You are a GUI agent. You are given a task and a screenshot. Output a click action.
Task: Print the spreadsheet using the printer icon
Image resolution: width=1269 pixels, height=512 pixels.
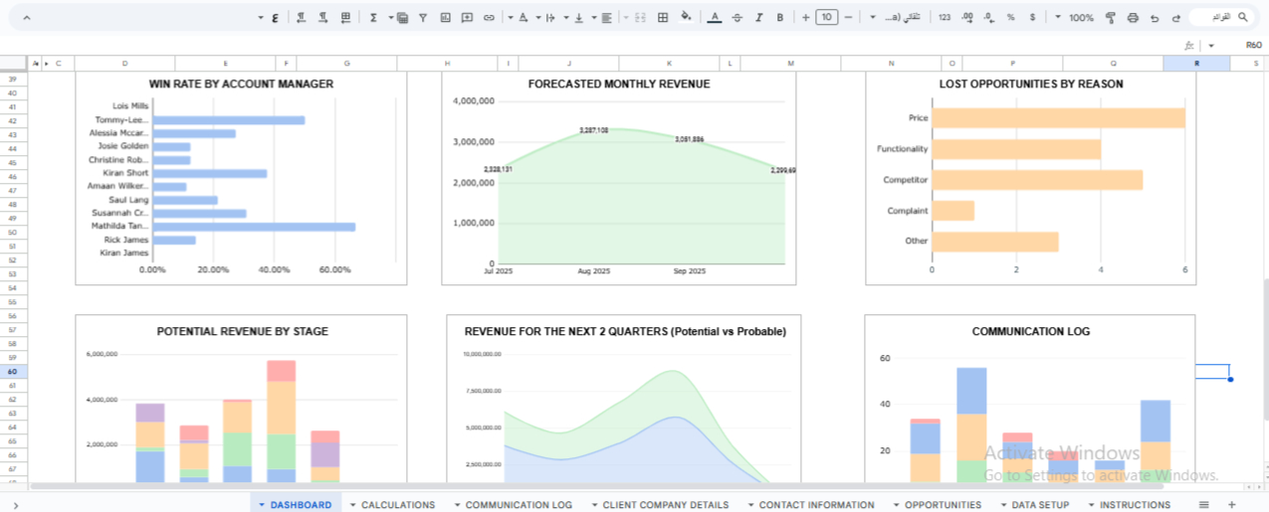pyautogui.click(x=1133, y=18)
